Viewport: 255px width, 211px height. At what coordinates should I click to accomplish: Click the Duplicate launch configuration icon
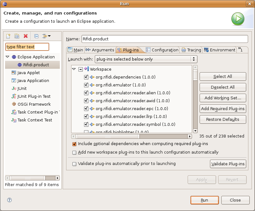[x=17, y=36]
